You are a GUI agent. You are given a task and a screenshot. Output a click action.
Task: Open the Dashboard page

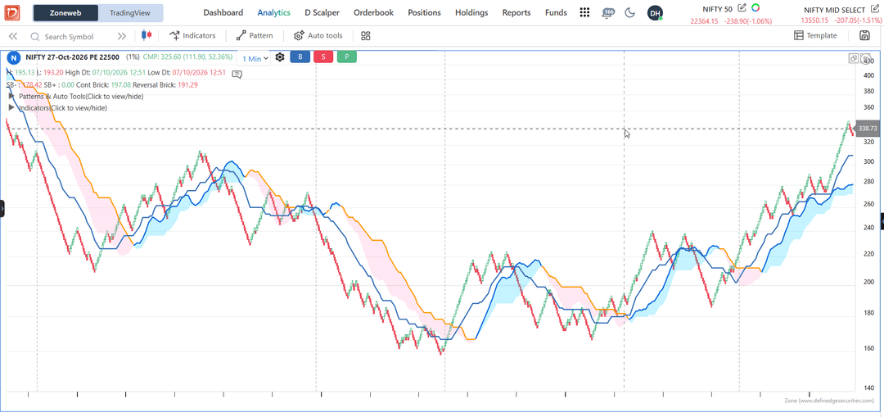[223, 12]
